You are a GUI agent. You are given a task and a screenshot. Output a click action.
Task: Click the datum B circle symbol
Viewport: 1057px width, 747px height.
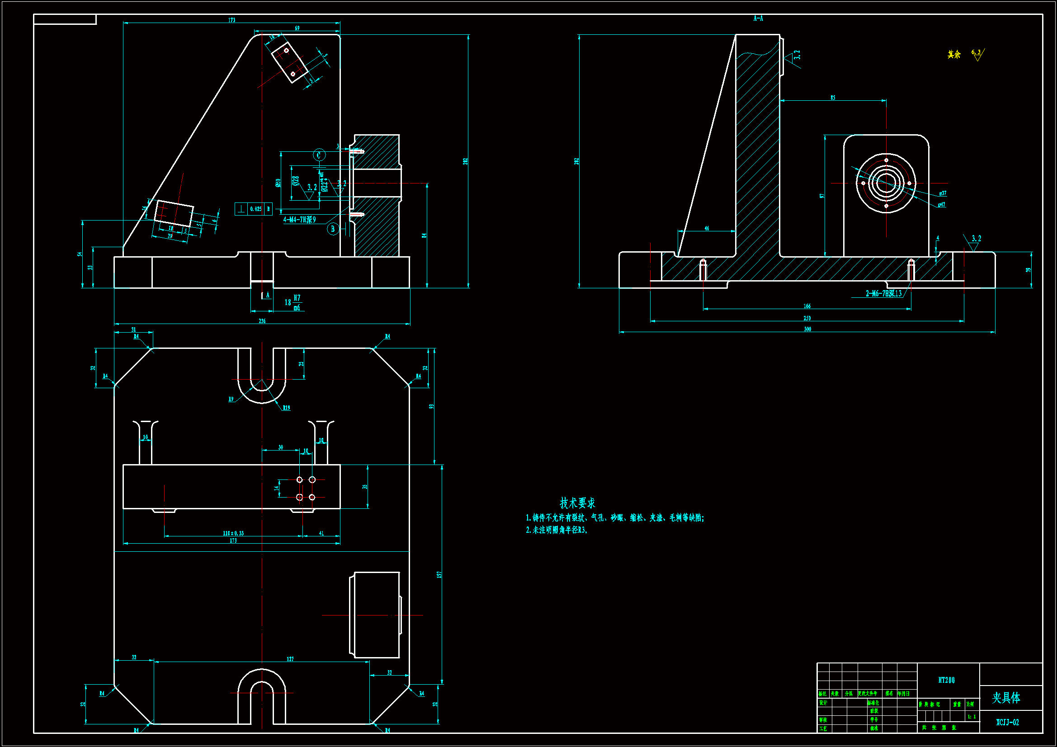point(333,229)
